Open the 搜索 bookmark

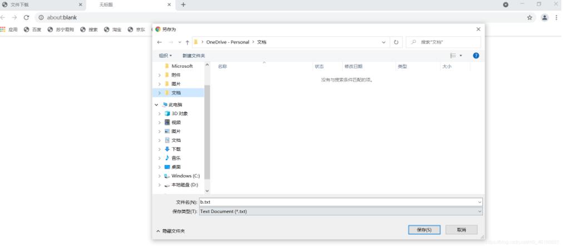pos(89,29)
